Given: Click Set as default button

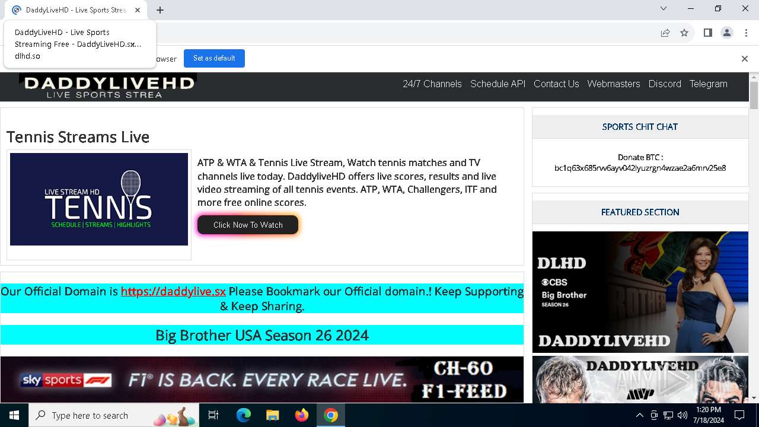Looking at the screenshot, I should (214, 58).
